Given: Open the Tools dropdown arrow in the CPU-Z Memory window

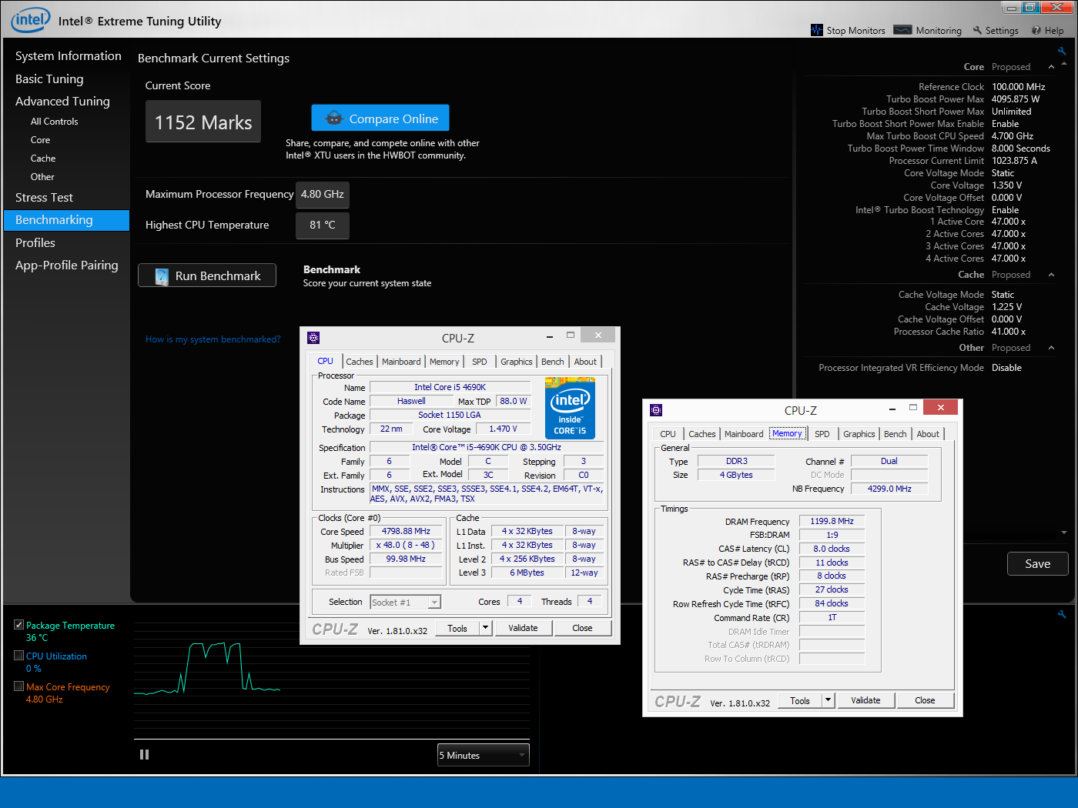Looking at the screenshot, I should [x=829, y=700].
